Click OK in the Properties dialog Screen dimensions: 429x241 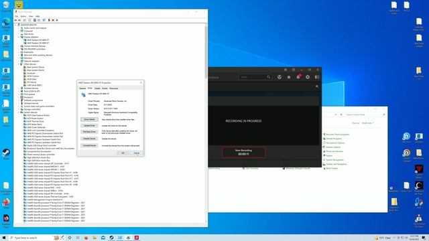(x=123, y=153)
